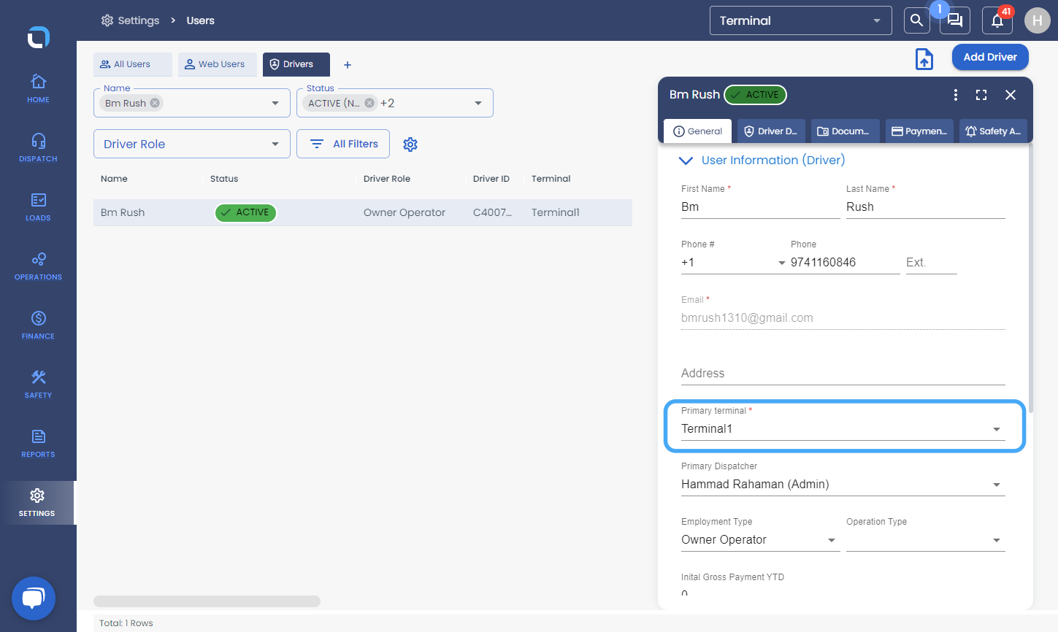Screen dimensions: 1058x632
Task: Click the Last Name field
Action: coord(925,207)
